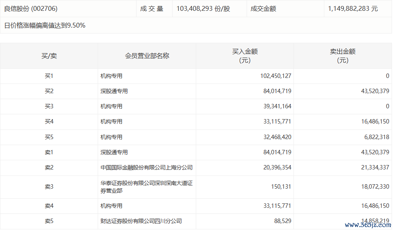This screenshot has height=231, width=394.
Task: Click the 会员营业部名称 column header
Action: [x=147, y=56]
